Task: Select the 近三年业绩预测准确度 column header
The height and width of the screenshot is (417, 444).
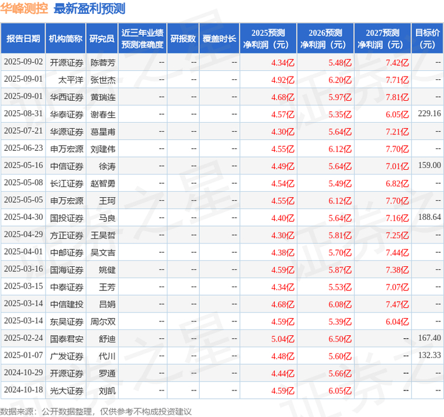Action: click(143, 39)
